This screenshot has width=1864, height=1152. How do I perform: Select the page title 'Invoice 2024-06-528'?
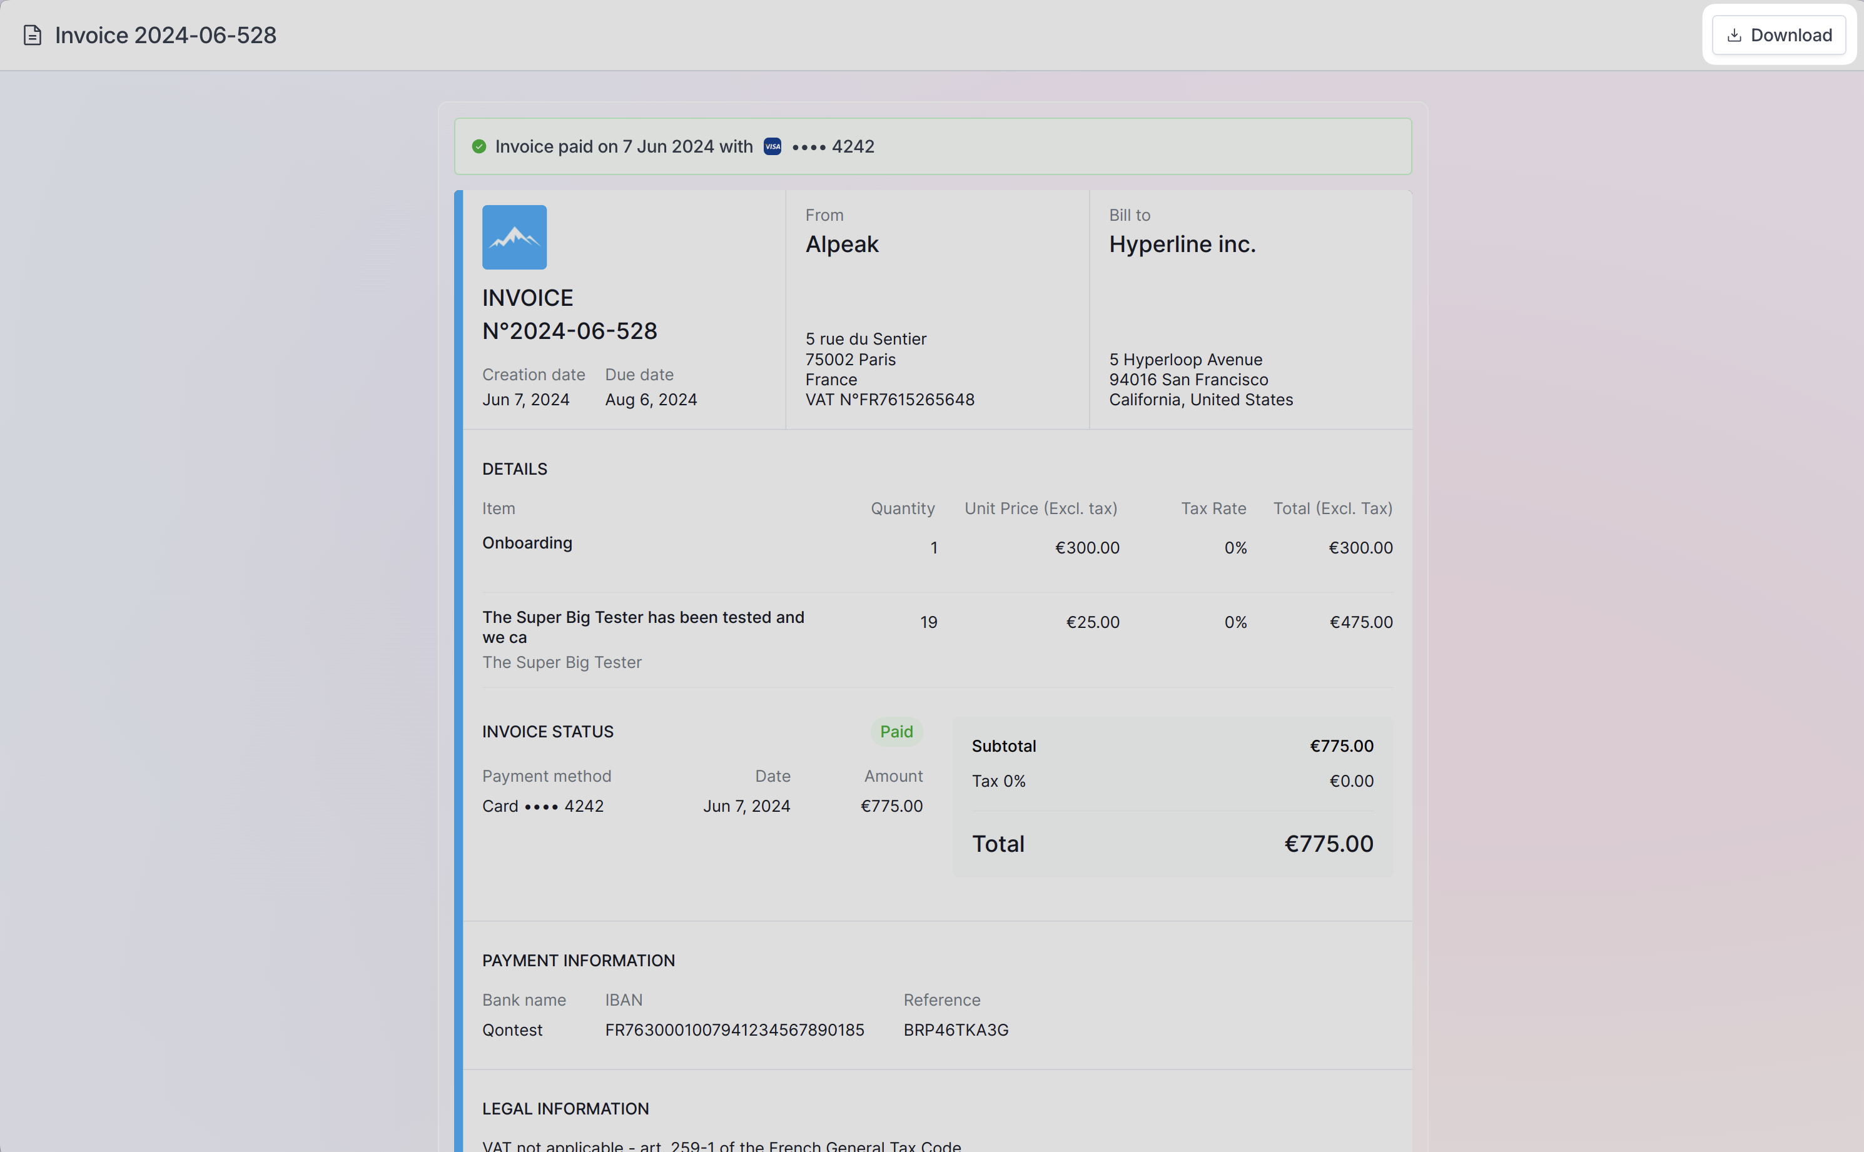pos(165,35)
